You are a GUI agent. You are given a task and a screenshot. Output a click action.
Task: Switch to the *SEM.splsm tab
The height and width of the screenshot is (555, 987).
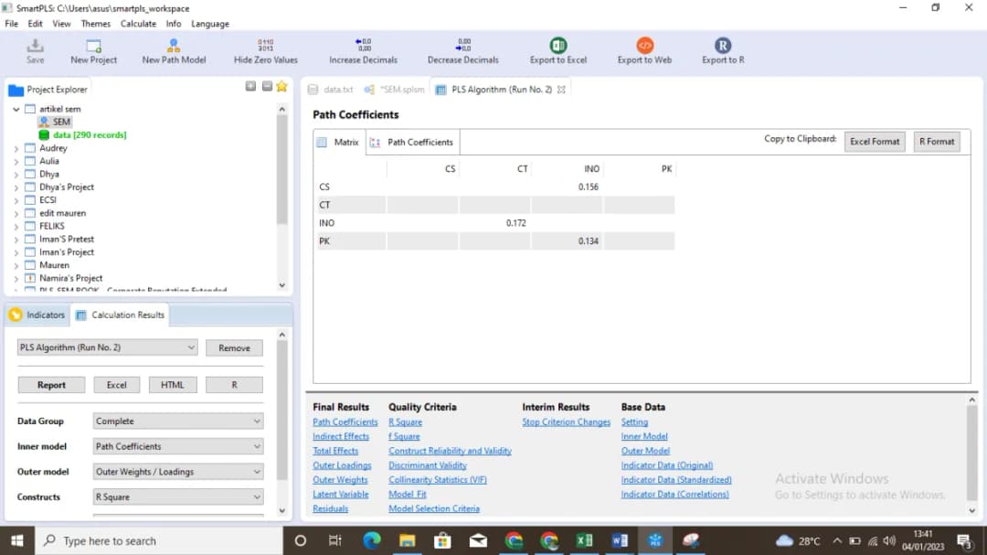tap(396, 90)
